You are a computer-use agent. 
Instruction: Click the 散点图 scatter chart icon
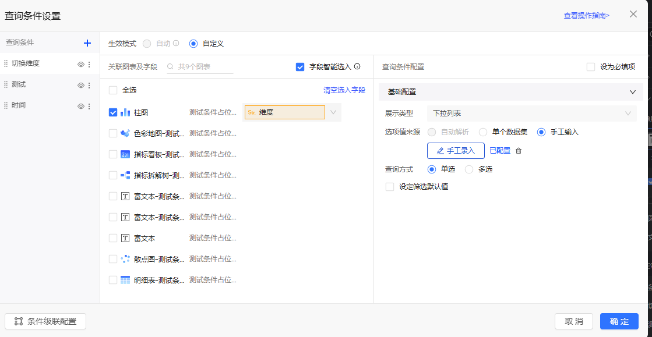(x=125, y=259)
